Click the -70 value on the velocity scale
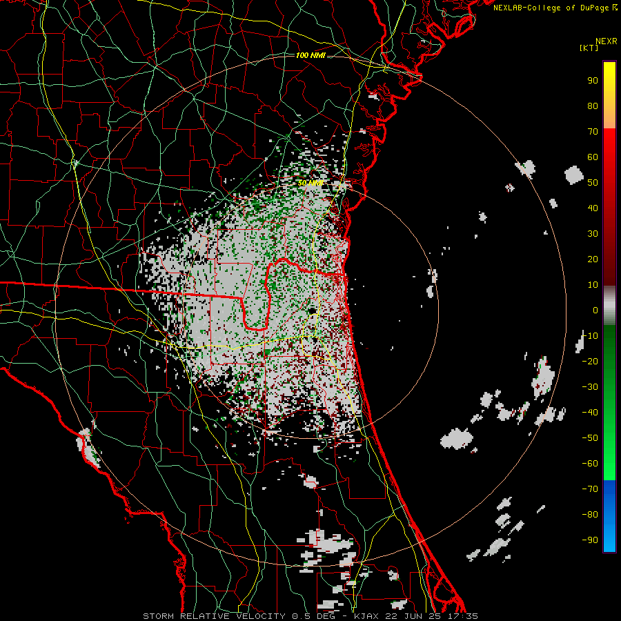 590,489
